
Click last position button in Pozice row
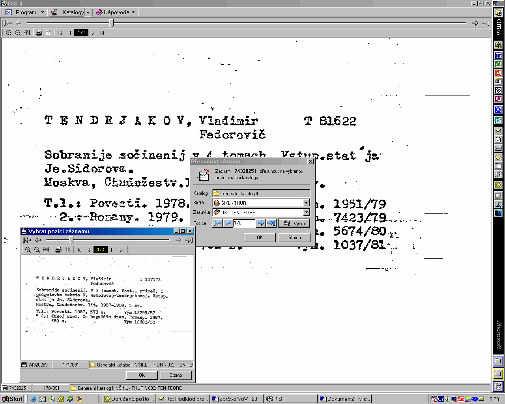[271, 223]
